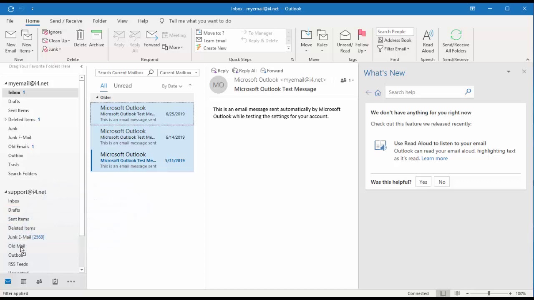This screenshot has height=300, width=534.
Task: Archive the selected messages
Action: click(96, 39)
